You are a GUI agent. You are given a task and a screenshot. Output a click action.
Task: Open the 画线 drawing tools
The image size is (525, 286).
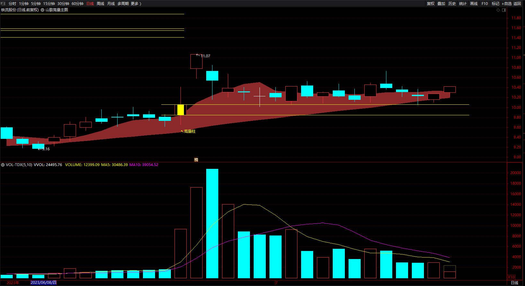(x=474, y=3)
